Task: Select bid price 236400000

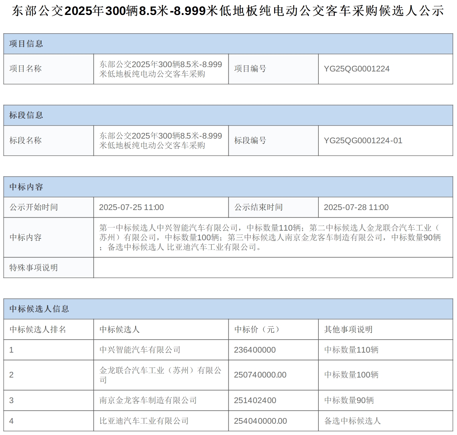Action: (x=255, y=350)
